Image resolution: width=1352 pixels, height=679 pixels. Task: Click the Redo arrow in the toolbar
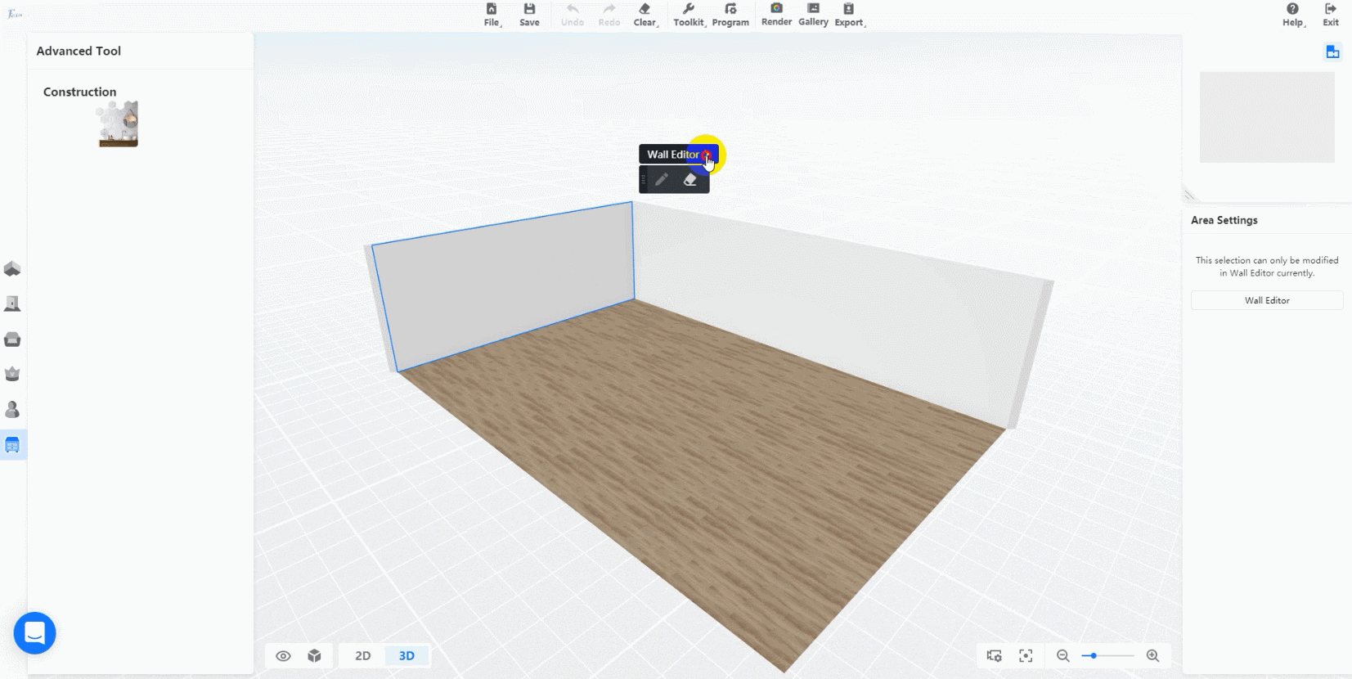pos(609,15)
